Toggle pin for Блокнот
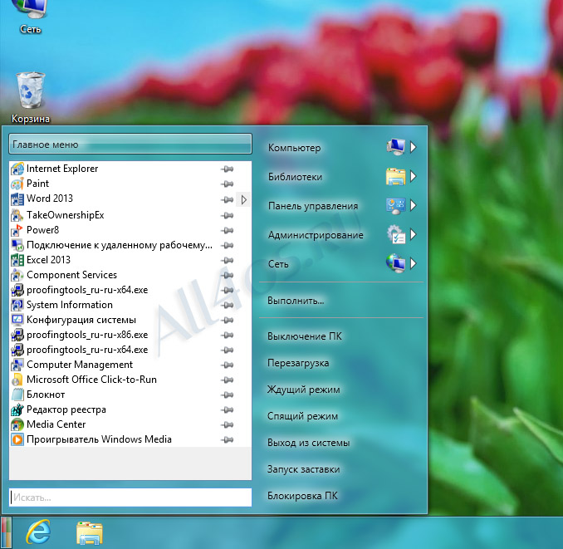 (227, 395)
